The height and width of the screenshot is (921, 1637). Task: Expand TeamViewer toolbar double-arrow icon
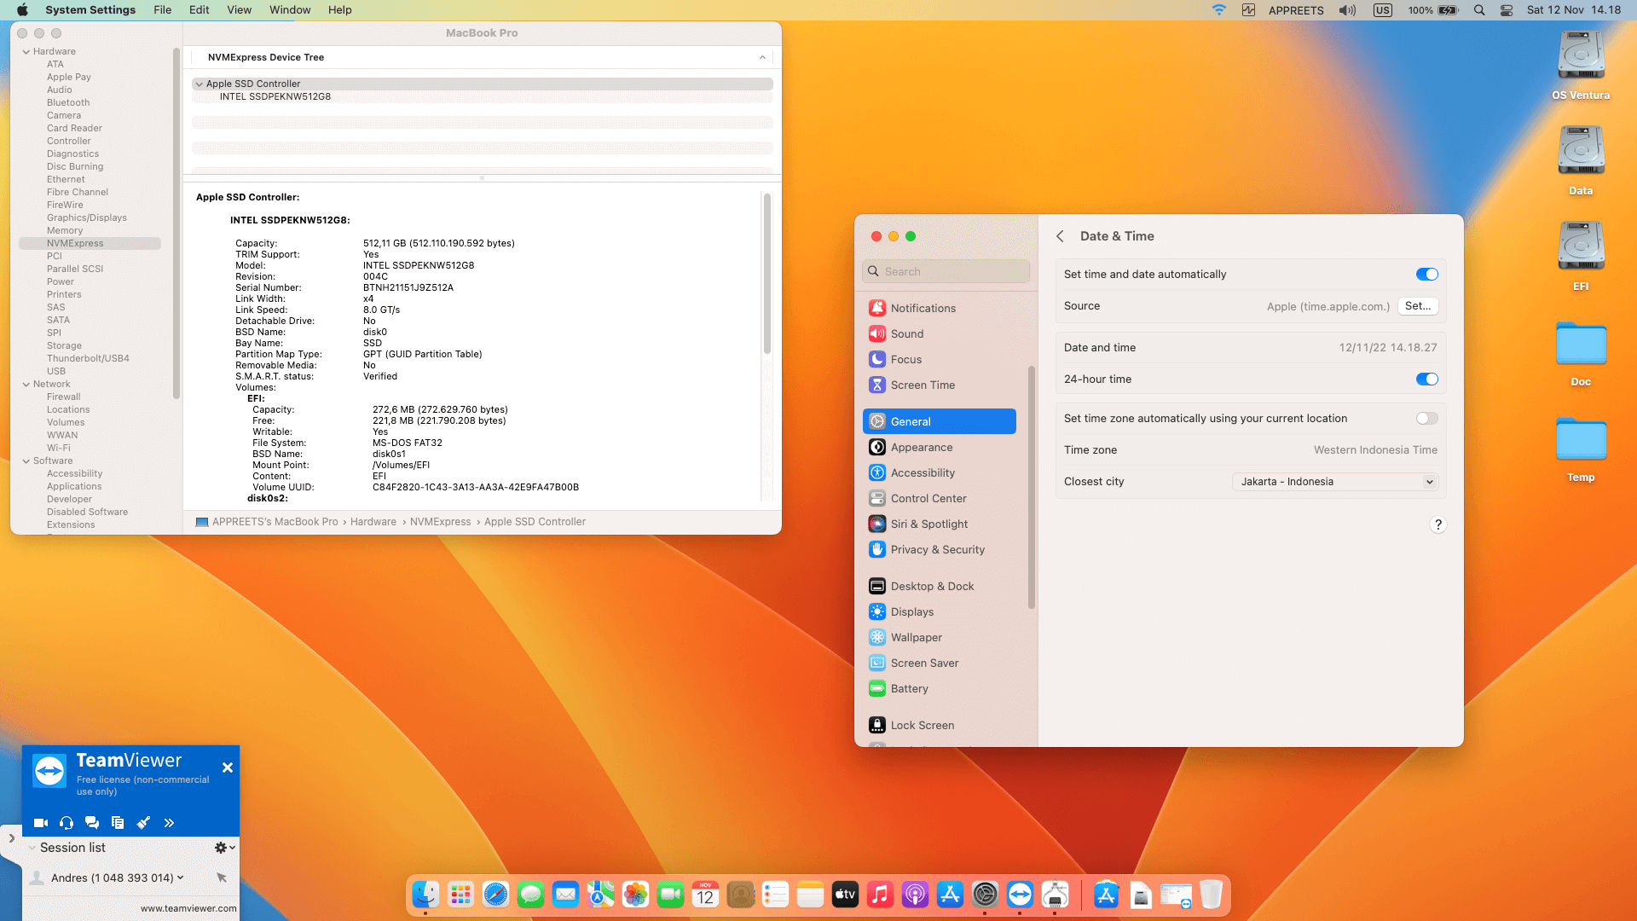click(x=169, y=823)
